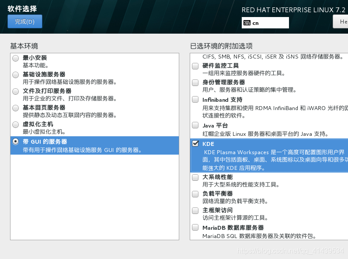Click the text 最小虚拟化主机。
The height and width of the screenshot is (259, 348).
[44, 132]
